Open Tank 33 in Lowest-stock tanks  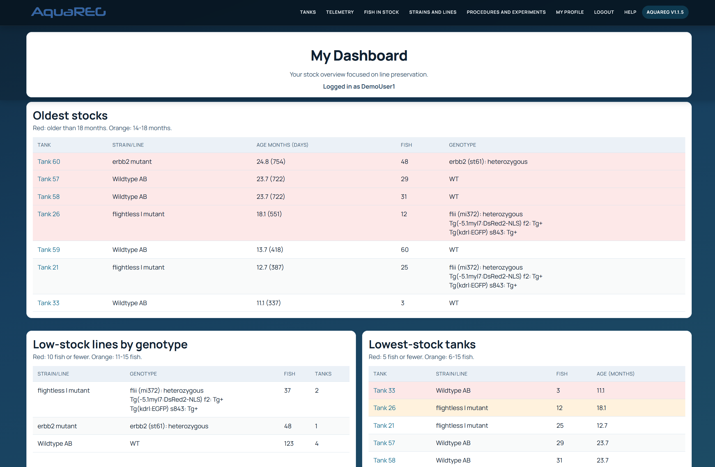pyautogui.click(x=384, y=390)
